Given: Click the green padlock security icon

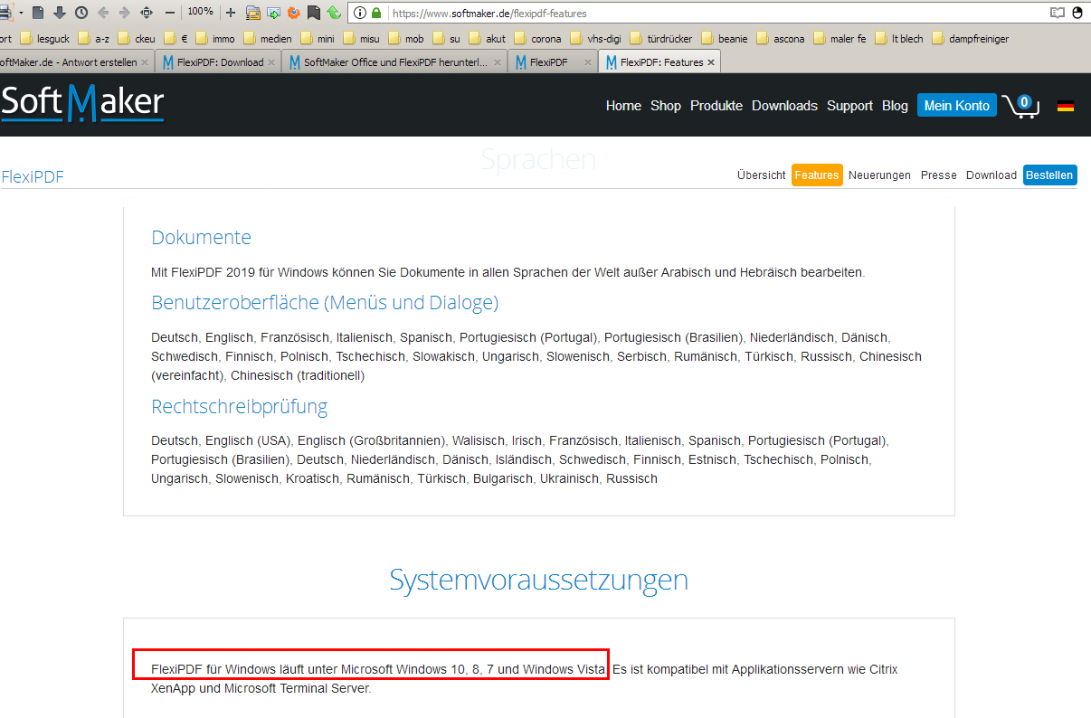Looking at the screenshot, I should point(376,13).
